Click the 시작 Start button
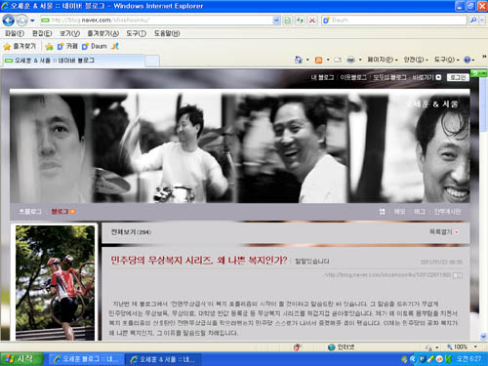 pos(21,359)
